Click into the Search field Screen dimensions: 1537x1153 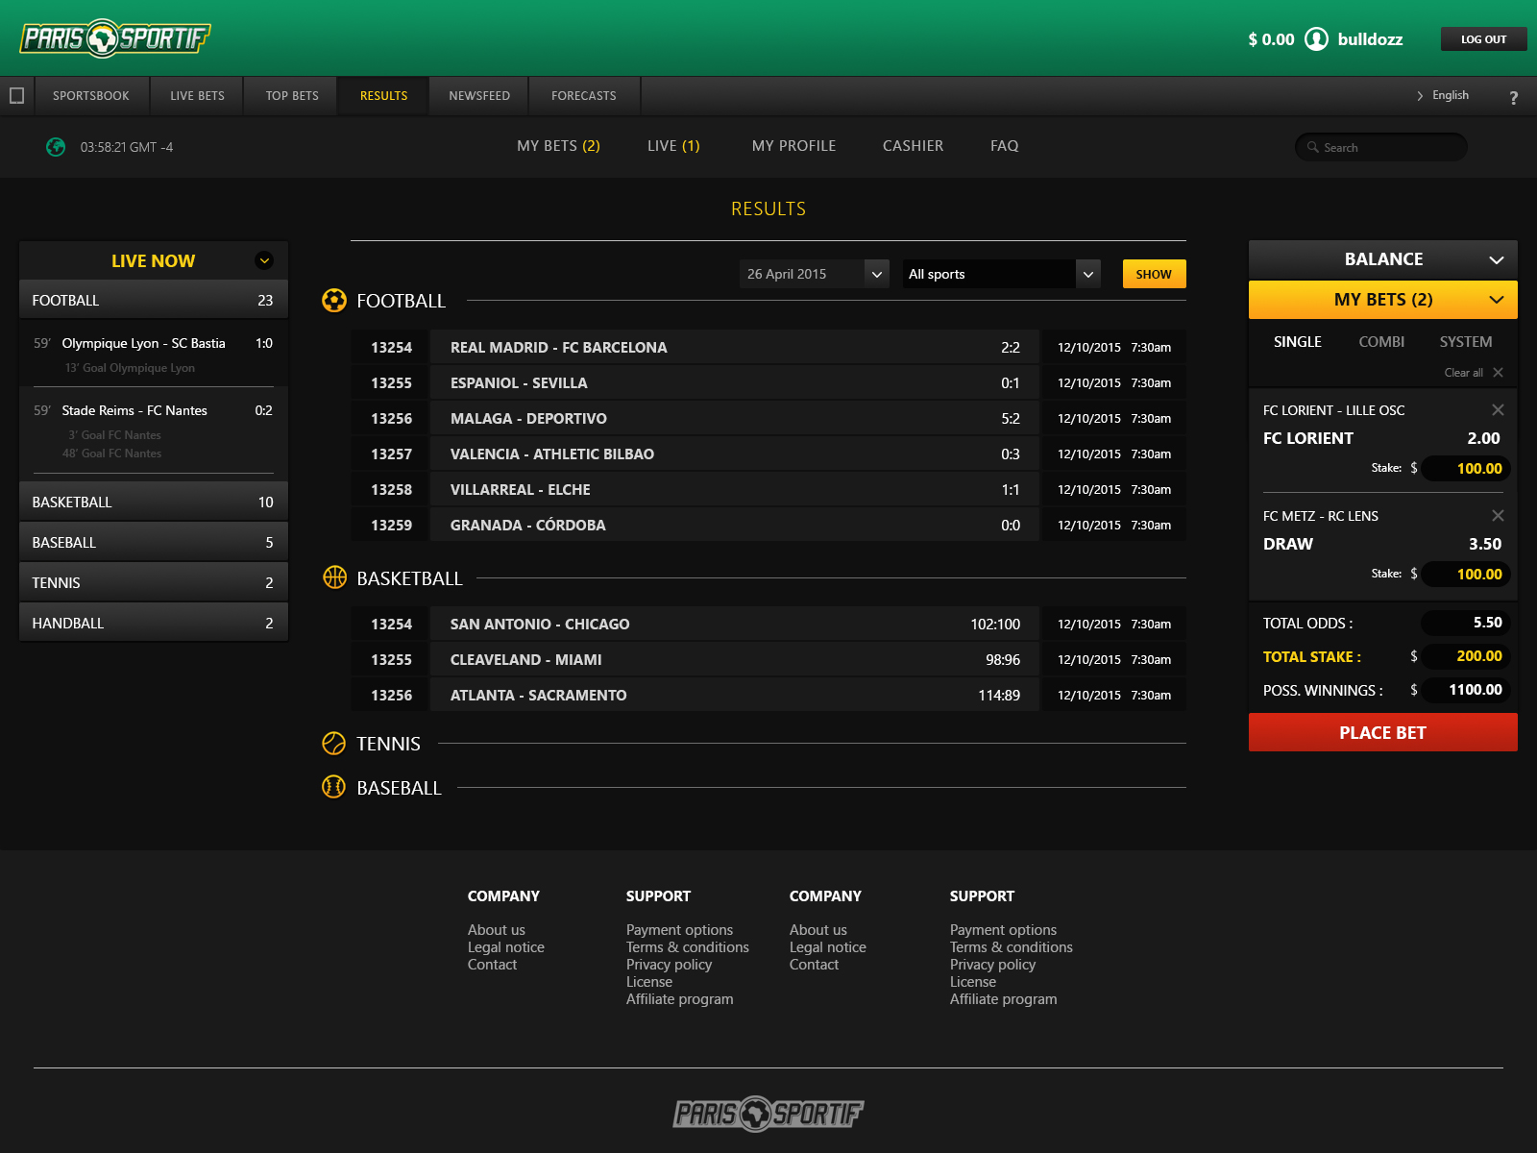click(1388, 147)
